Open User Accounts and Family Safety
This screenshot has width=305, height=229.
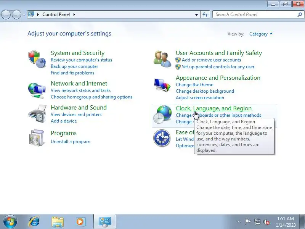[219, 53]
